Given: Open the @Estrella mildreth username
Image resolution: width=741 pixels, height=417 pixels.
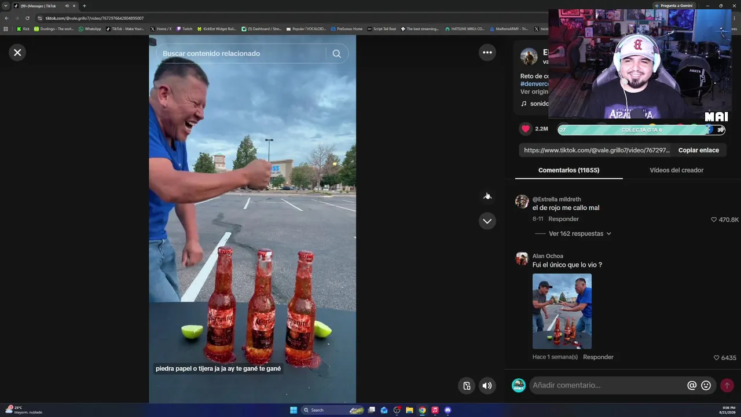Looking at the screenshot, I should coord(556,199).
